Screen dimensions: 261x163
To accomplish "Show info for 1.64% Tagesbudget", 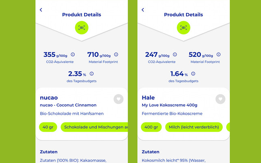I will pyautogui.click(x=193, y=74).
